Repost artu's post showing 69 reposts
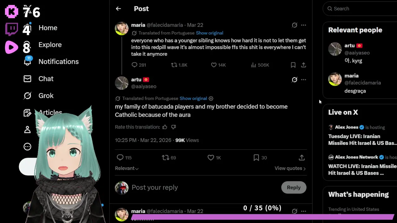Image resolution: width=397 pixels, height=223 pixels. [166, 158]
